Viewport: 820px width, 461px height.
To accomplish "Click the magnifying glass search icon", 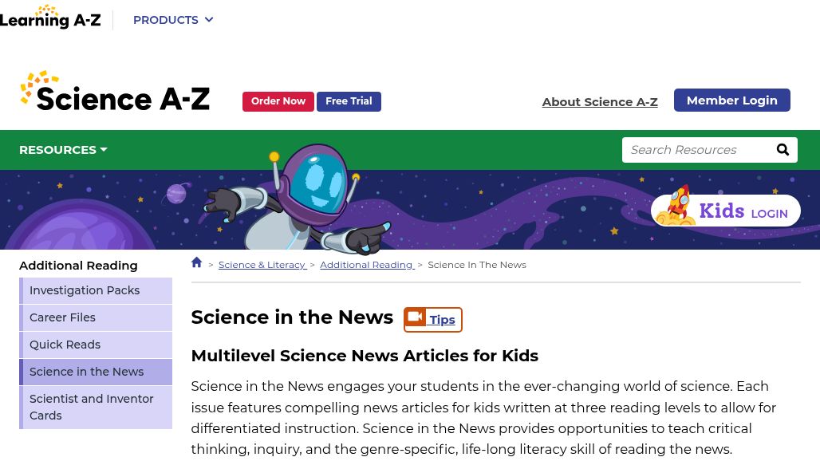I will (x=783, y=150).
